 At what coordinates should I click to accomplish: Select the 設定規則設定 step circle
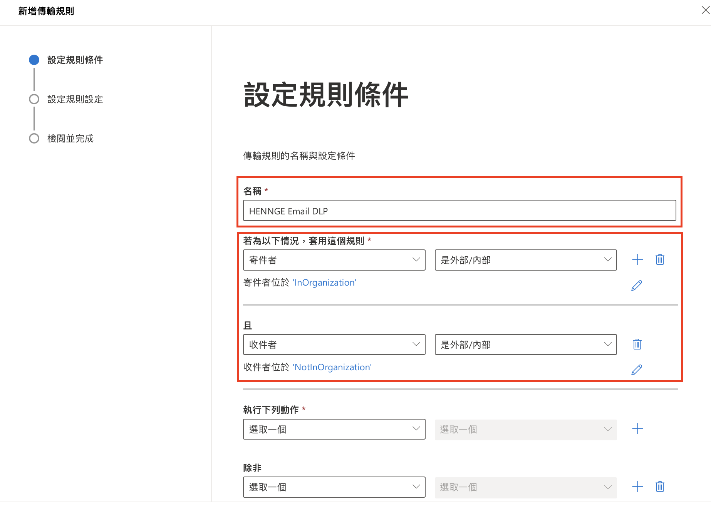(34, 99)
